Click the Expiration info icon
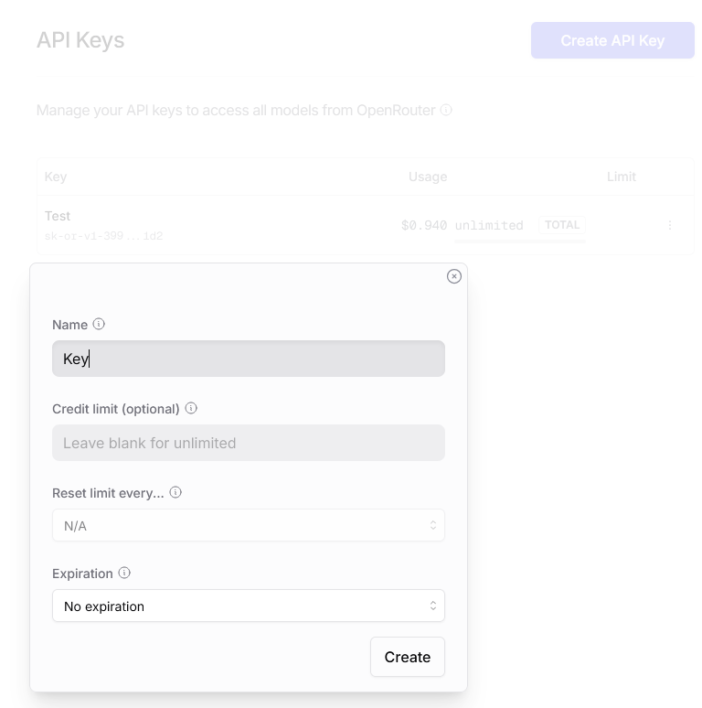Viewport: 702px width, 708px height. tap(124, 573)
